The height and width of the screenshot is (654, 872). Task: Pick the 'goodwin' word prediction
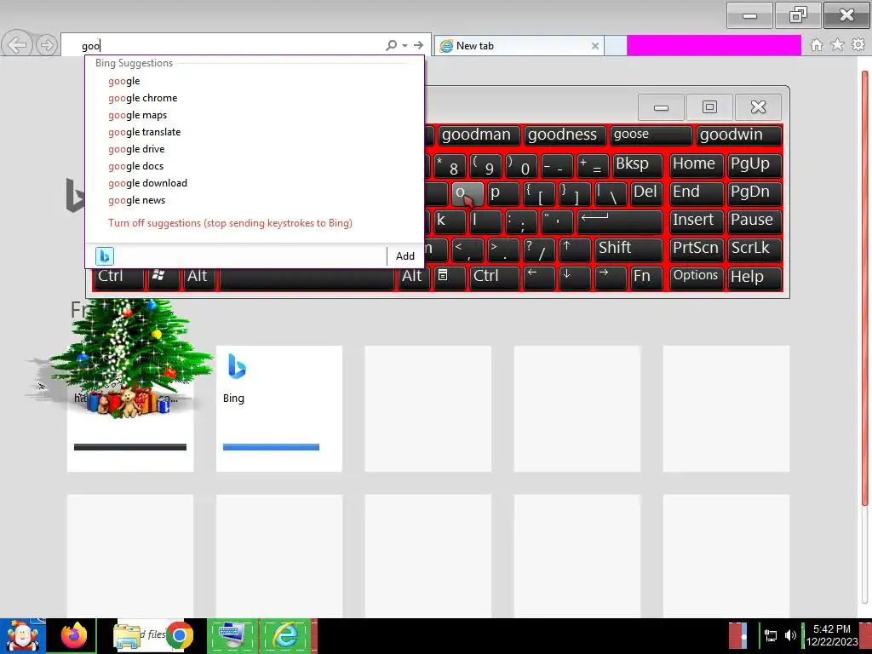(x=739, y=135)
